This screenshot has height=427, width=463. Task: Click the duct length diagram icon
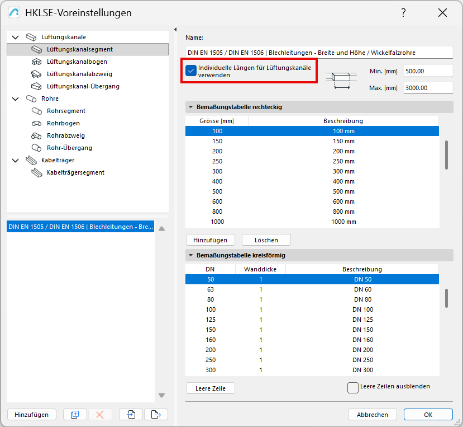pyautogui.click(x=341, y=79)
